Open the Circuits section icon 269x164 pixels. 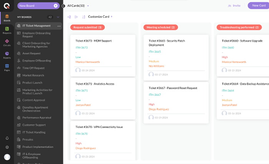pos(7,42)
